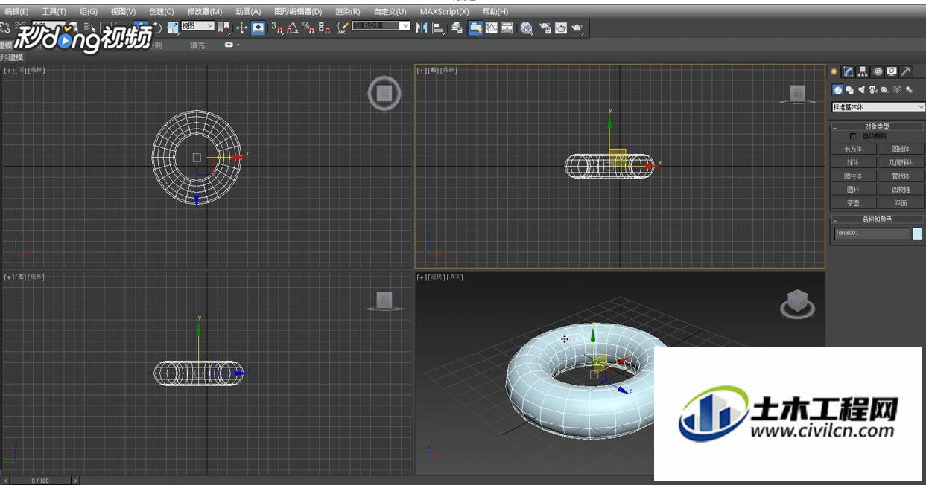
Task: Switch to the 填充 ribbon tab
Action: pyautogui.click(x=197, y=45)
